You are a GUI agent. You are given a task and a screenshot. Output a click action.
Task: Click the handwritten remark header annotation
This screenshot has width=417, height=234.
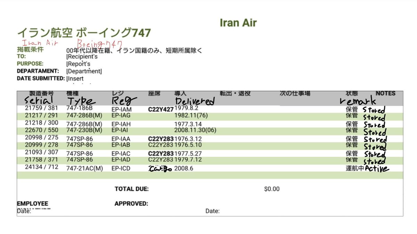358,101
